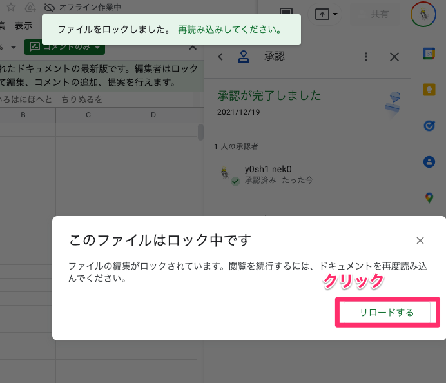Close the file locked dialog
This screenshot has width=446, height=383.
point(420,241)
